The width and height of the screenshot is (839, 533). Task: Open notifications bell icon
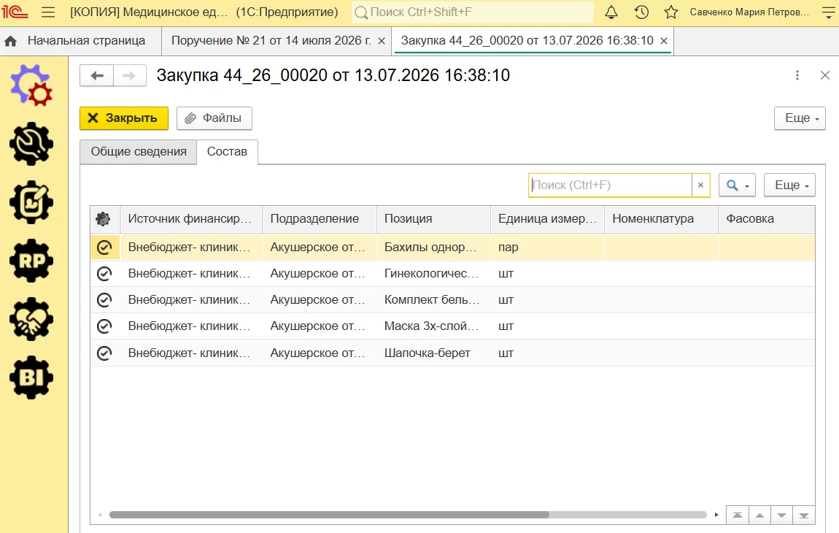[x=611, y=12]
